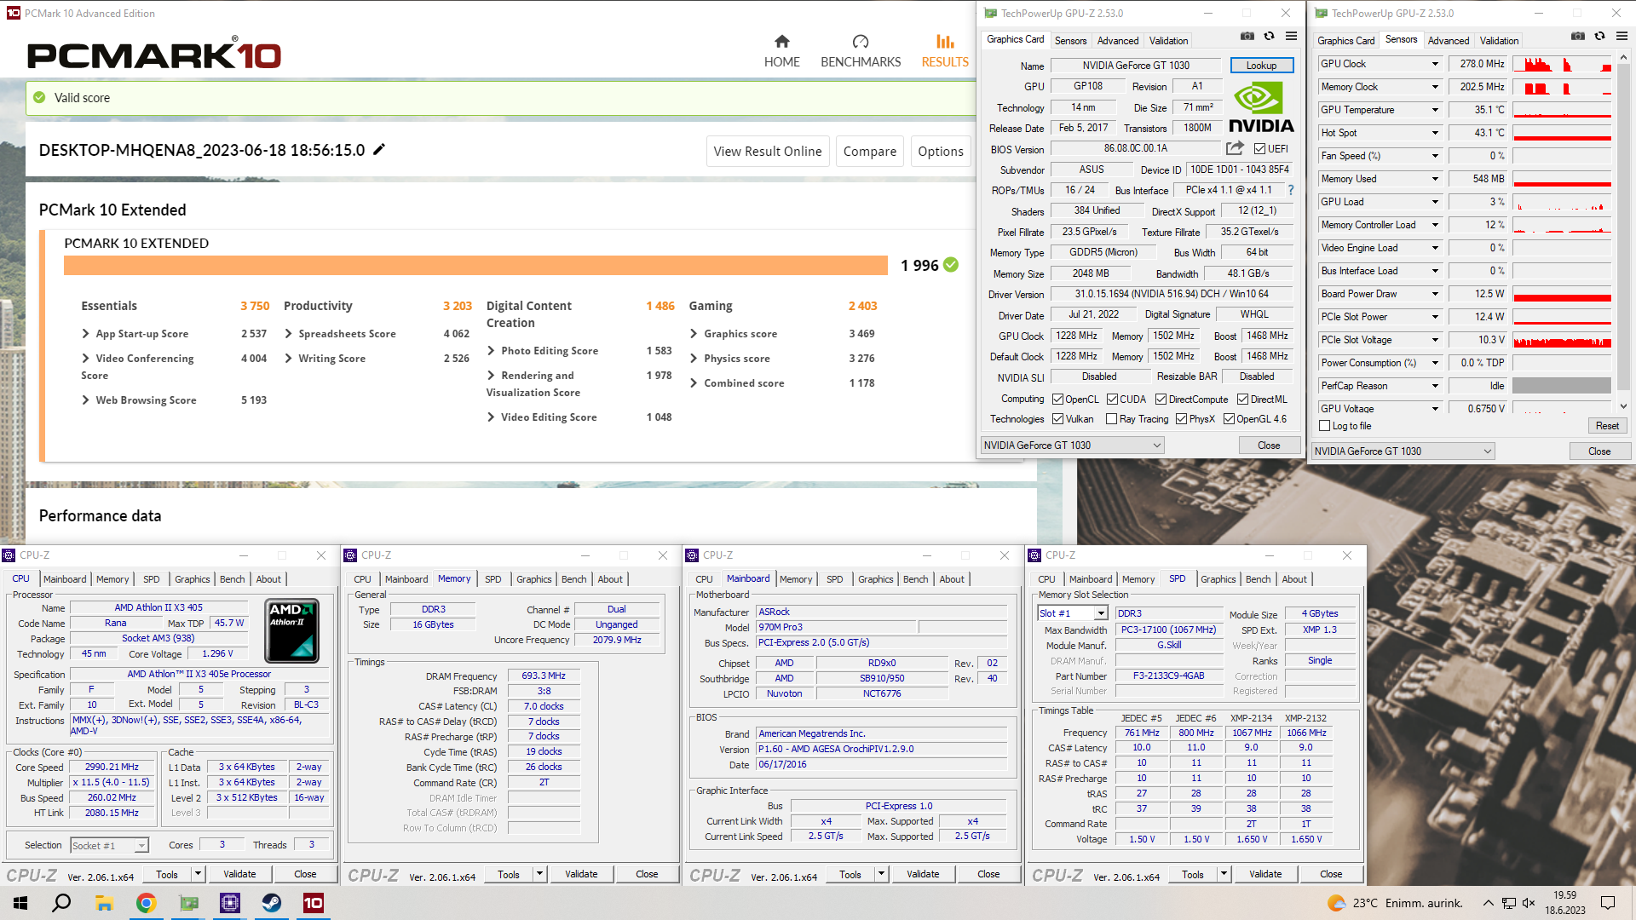Open About tab in CPU-Z Mainboard window

[x=952, y=579]
